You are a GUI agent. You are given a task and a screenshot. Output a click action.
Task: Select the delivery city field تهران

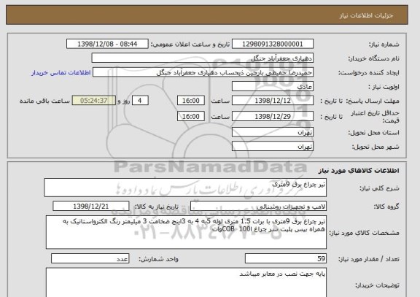[273, 147]
